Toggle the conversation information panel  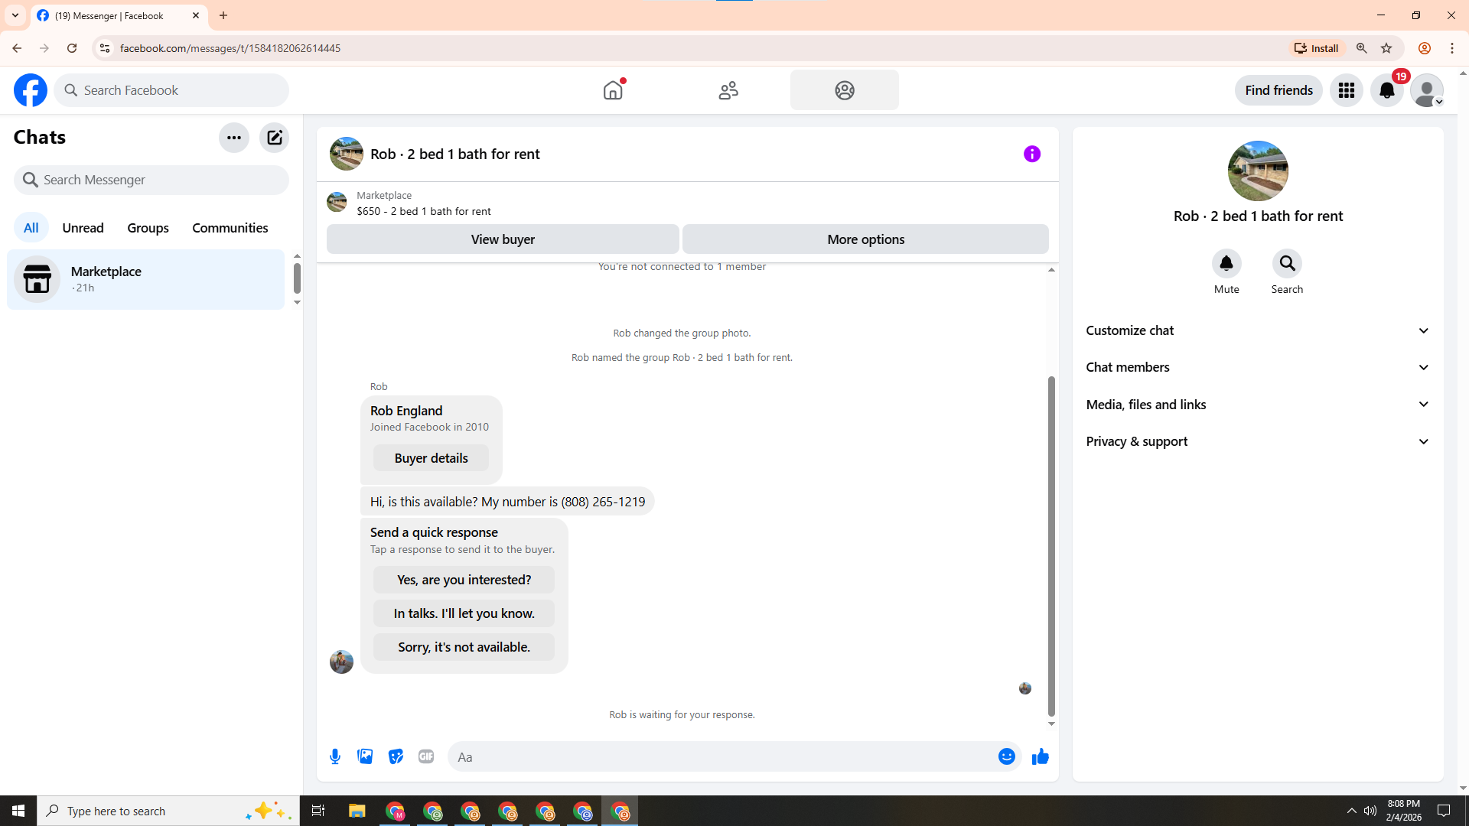click(x=1031, y=154)
